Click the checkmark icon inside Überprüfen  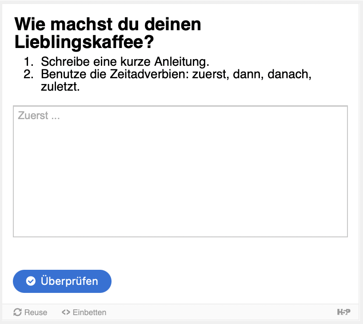pos(31,281)
